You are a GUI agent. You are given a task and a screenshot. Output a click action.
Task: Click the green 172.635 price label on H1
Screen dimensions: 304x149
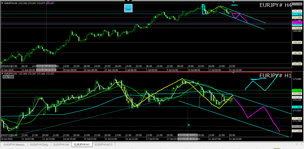coord(297,90)
